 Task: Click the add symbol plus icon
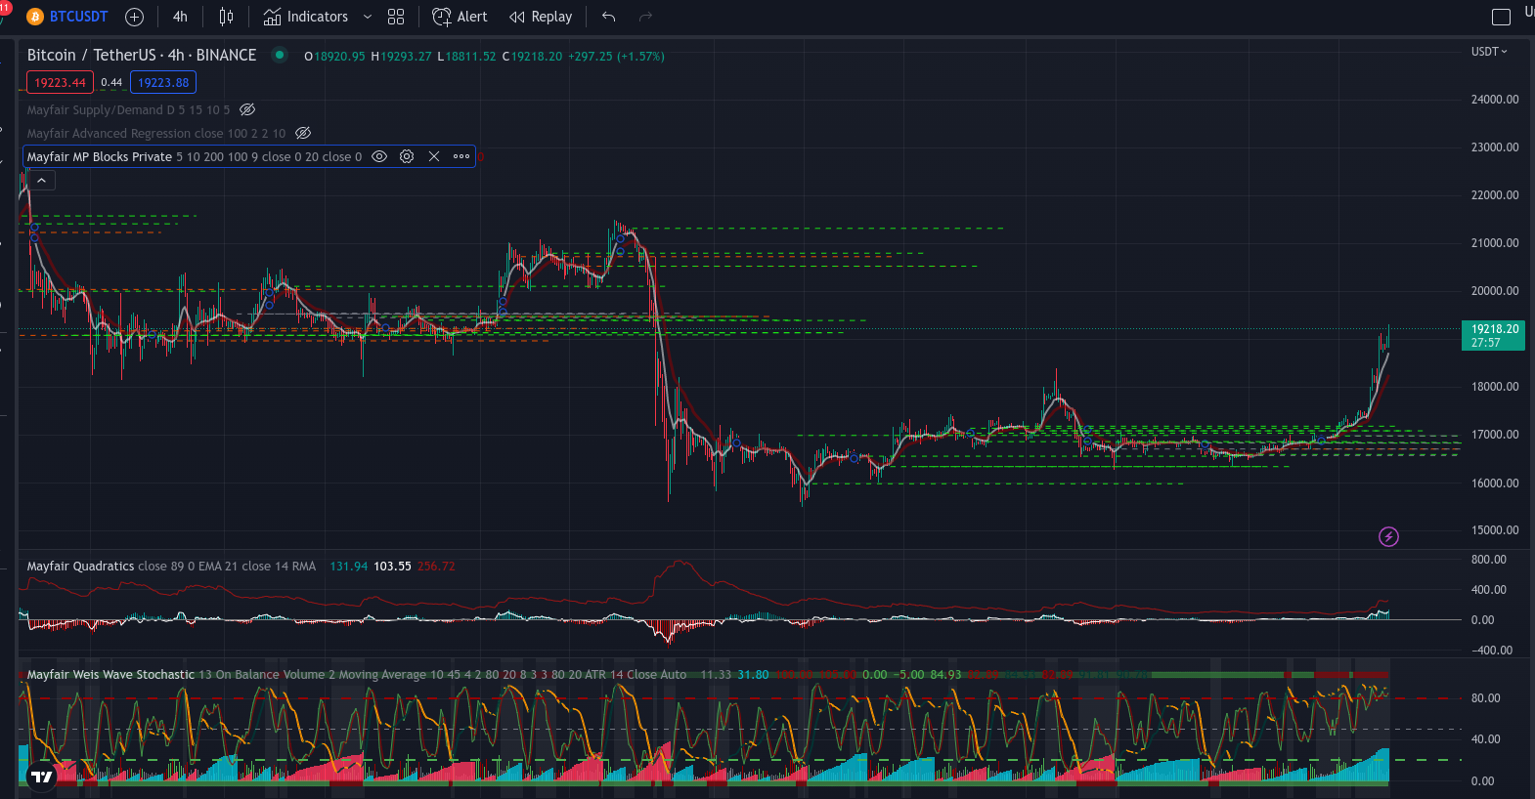(135, 17)
